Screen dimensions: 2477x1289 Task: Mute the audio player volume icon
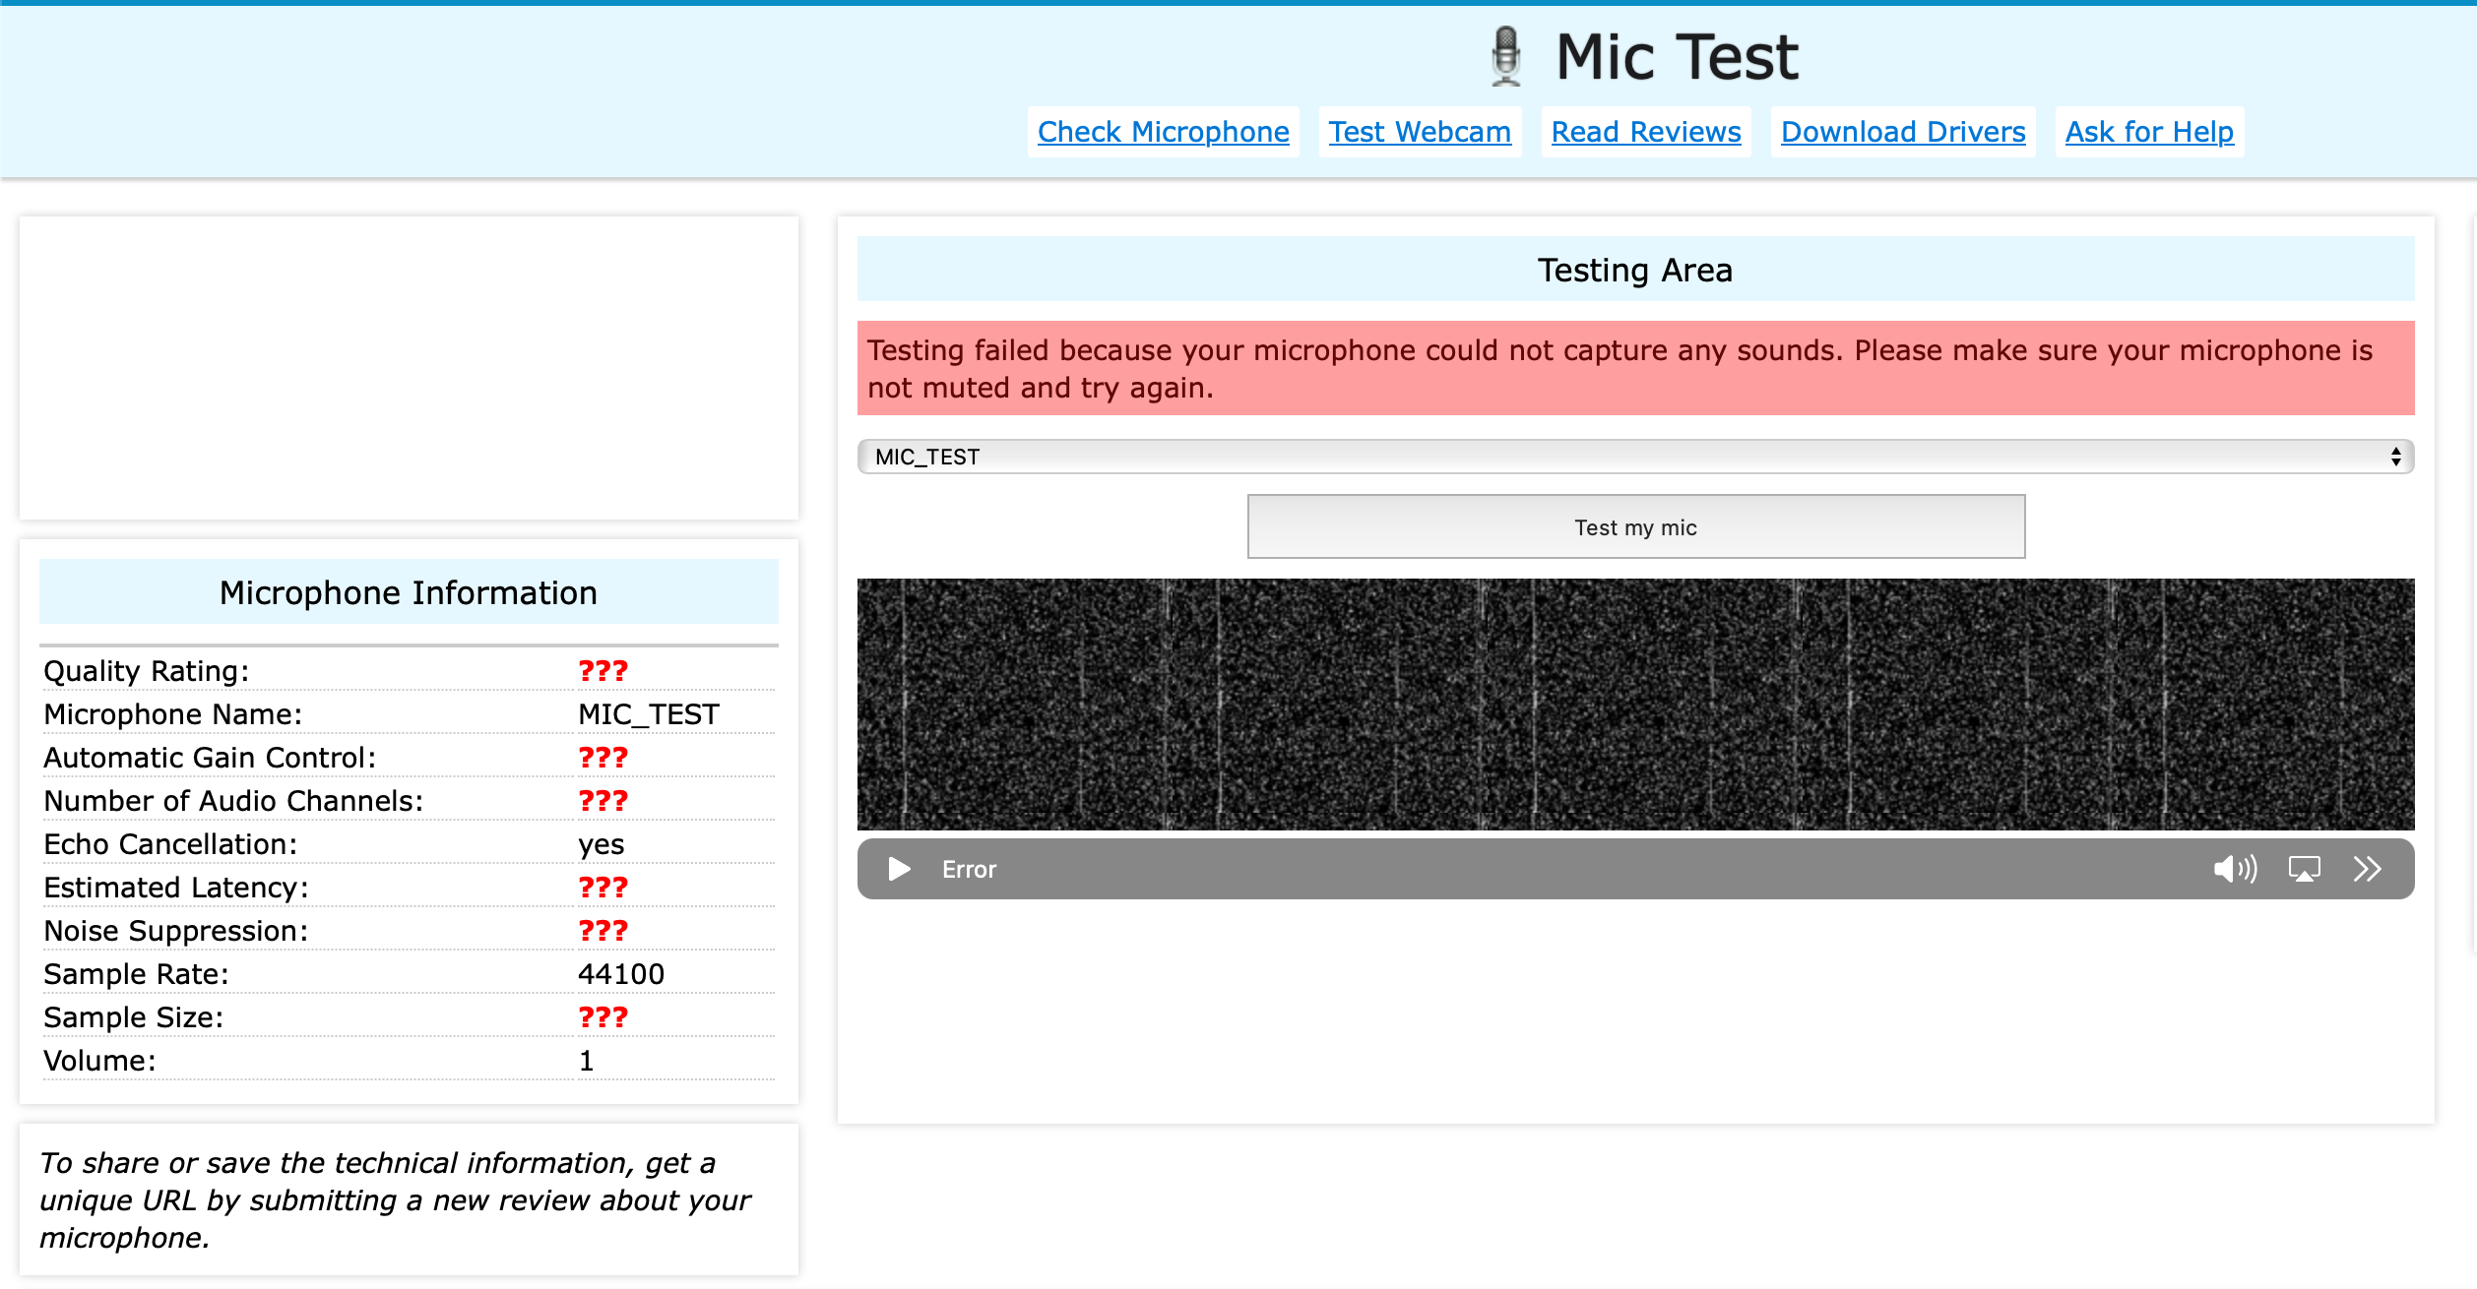tap(2234, 869)
